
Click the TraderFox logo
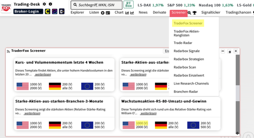[6, 8]
